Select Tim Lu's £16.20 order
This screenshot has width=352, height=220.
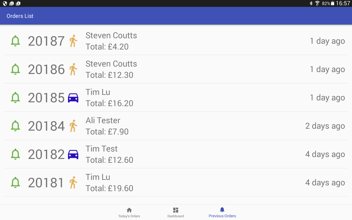point(109,103)
